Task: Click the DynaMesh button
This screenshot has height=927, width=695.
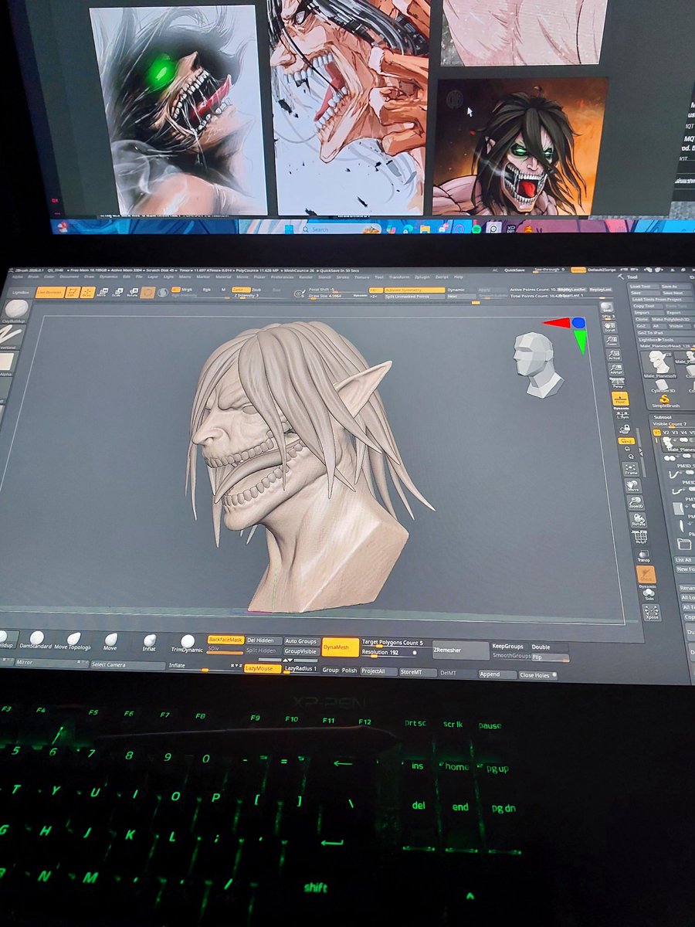Action: 341,647
